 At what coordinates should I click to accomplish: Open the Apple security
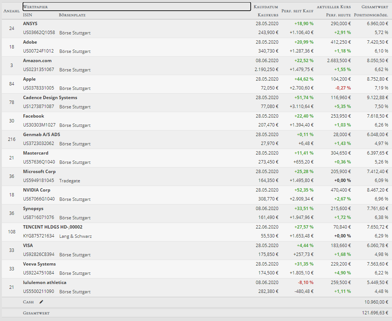29,79
